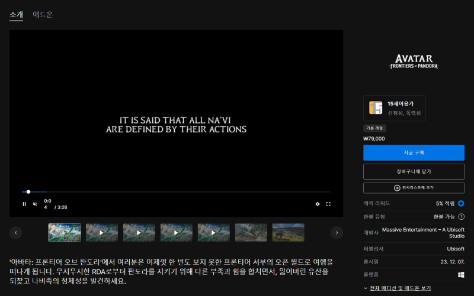The image size is (474, 296).
Task: Click the previous thumbnails arrow
Action: [x=16, y=233]
